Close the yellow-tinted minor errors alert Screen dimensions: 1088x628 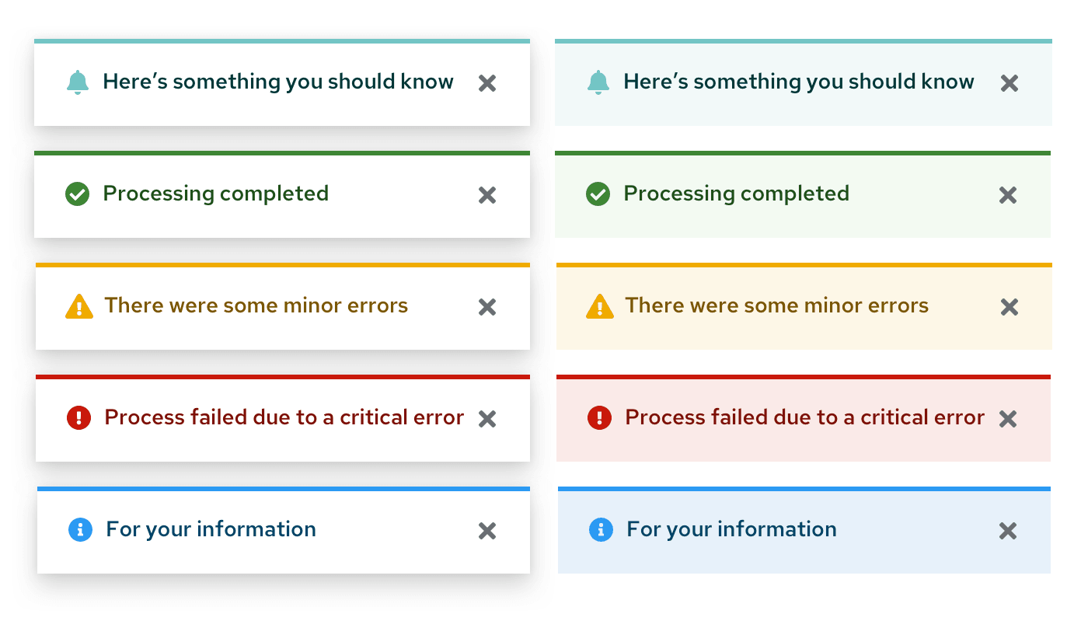pos(1009,307)
